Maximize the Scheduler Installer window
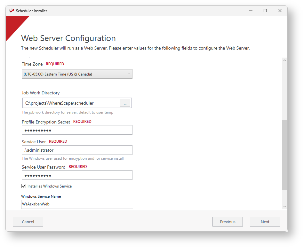 pyautogui.click(x=265, y=11)
